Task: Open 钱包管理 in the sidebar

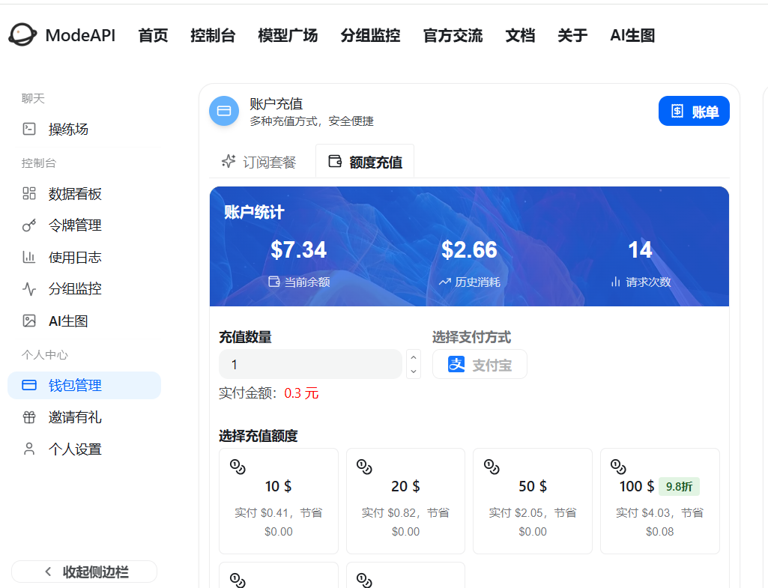Action: (x=84, y=385)
